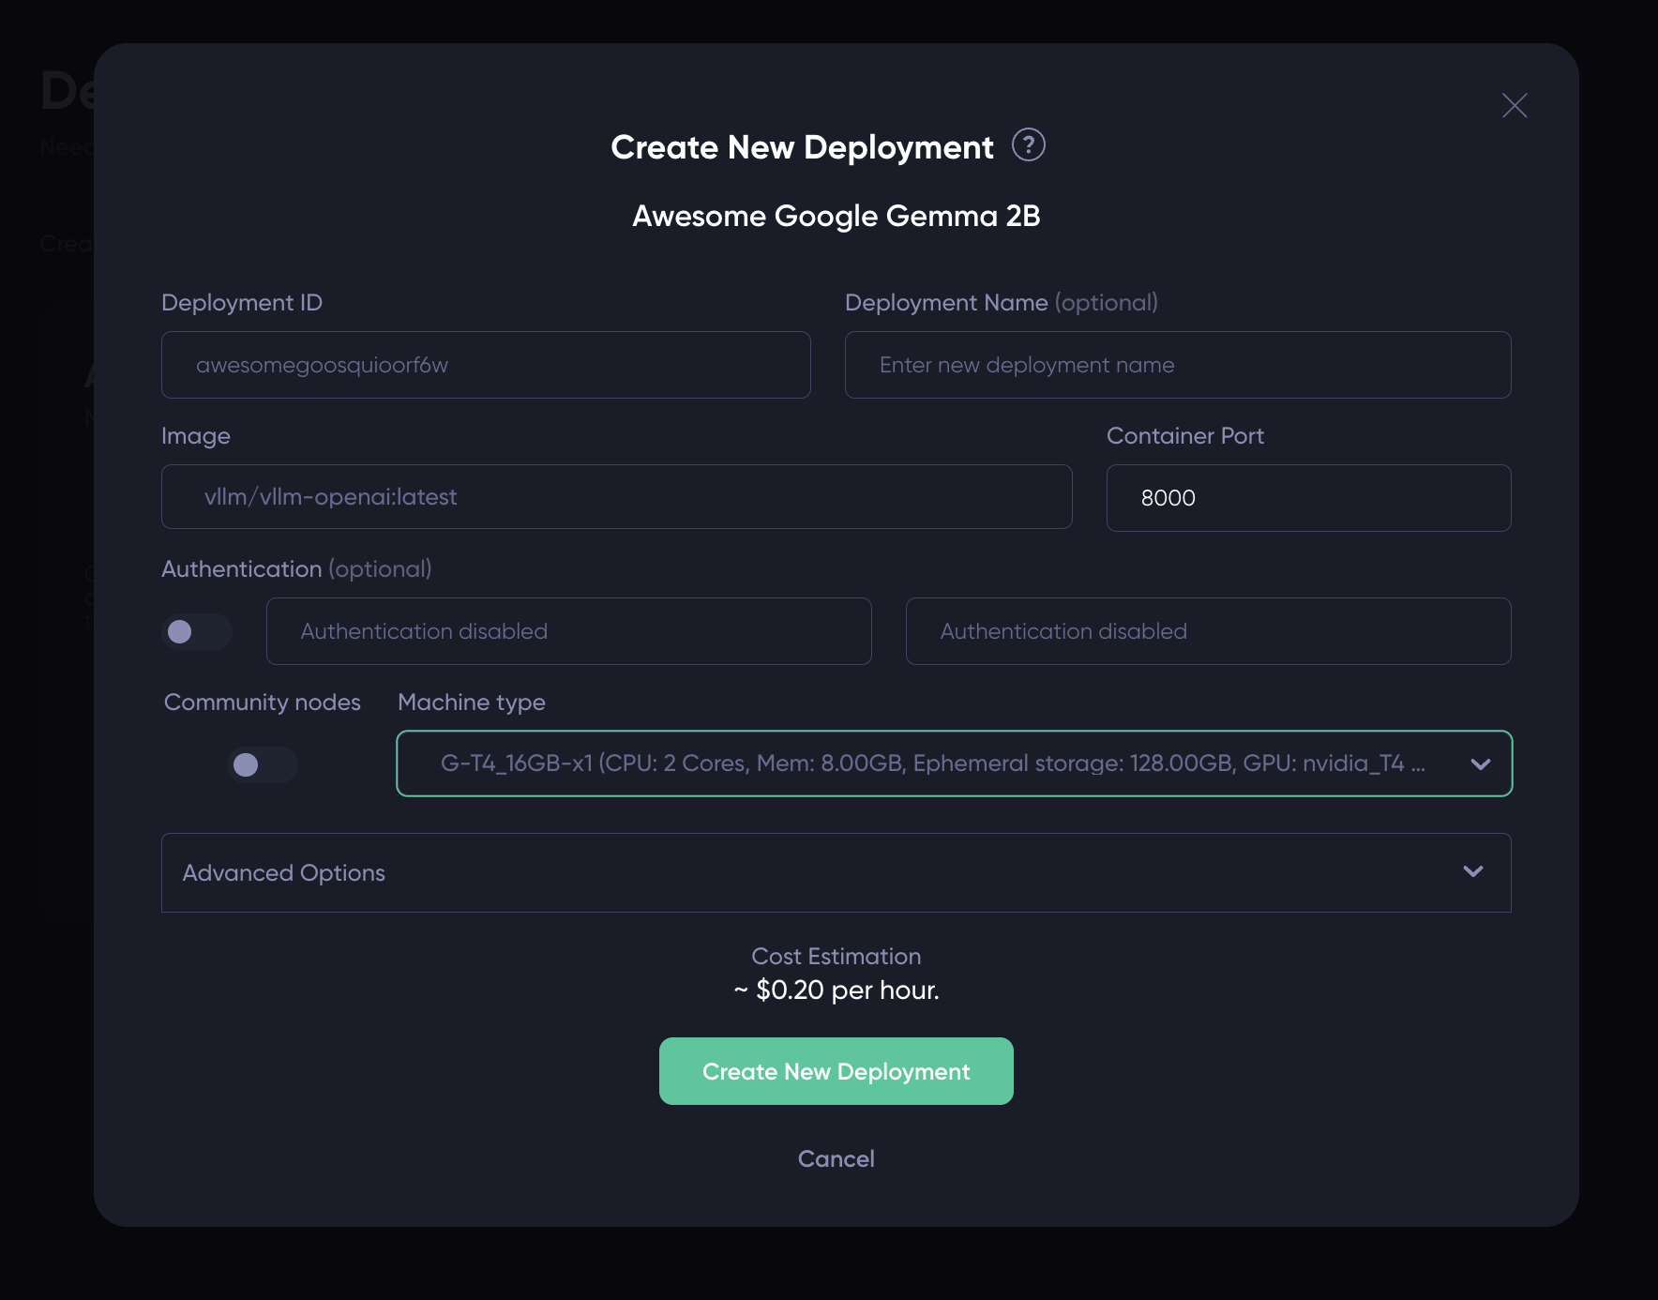Toggle the Authentication switch

pyautogui.click(x=197, y=631)
